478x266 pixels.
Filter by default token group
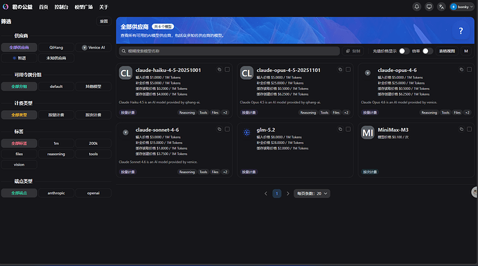(x=56, y=87)
